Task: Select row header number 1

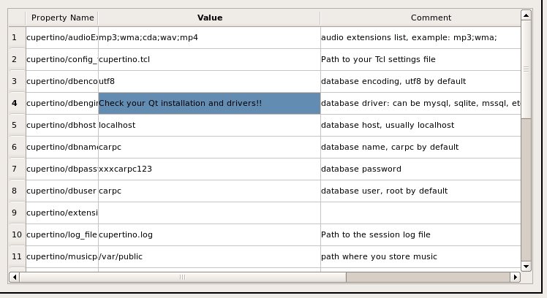Action: (x=15, y=37)
